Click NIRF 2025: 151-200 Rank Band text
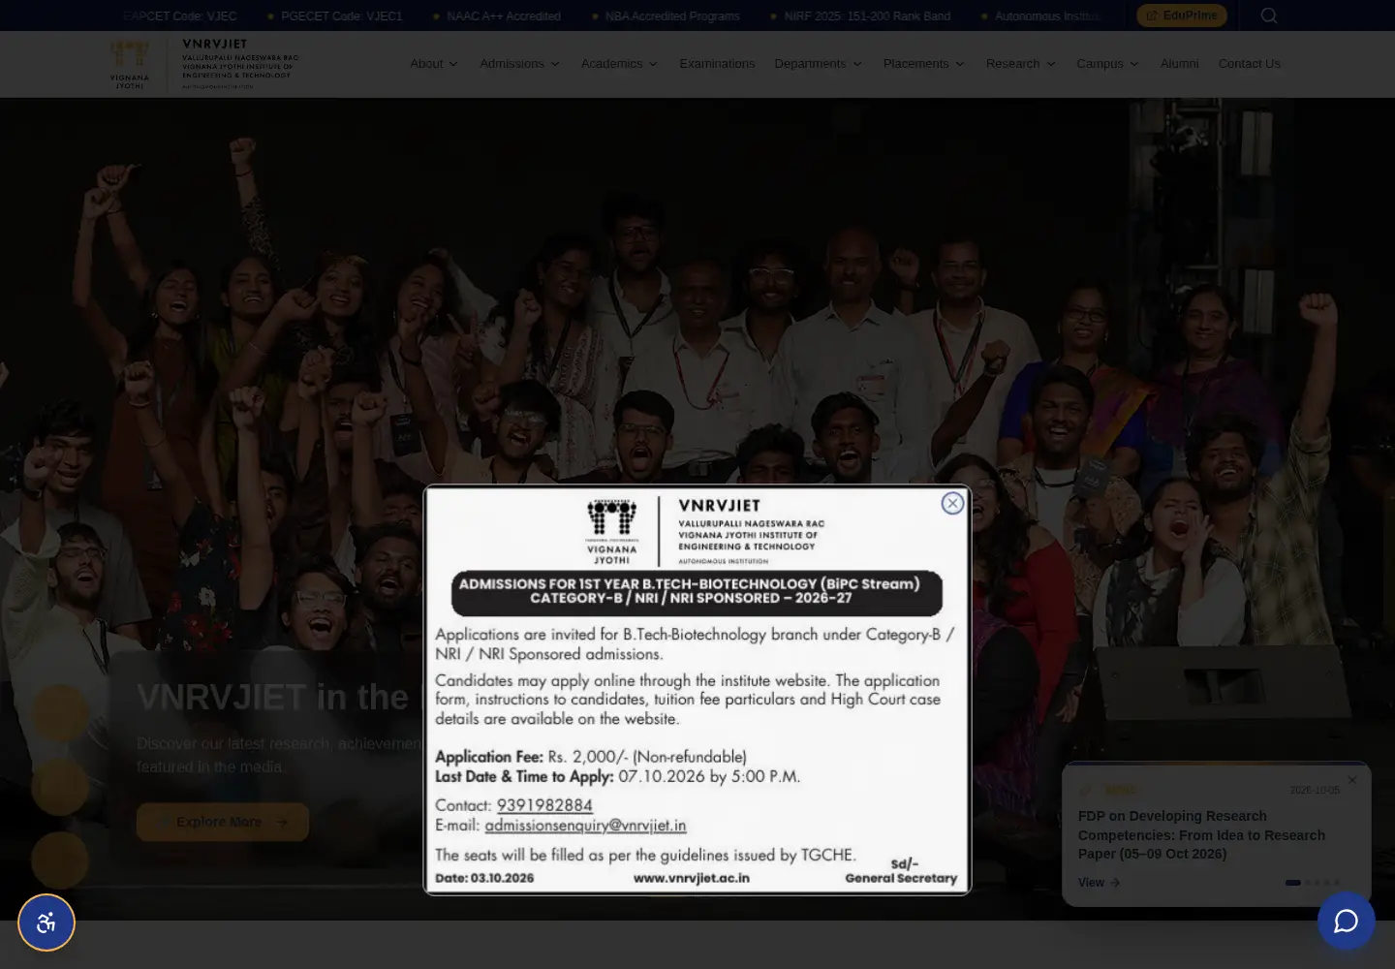 click(867, 16)
